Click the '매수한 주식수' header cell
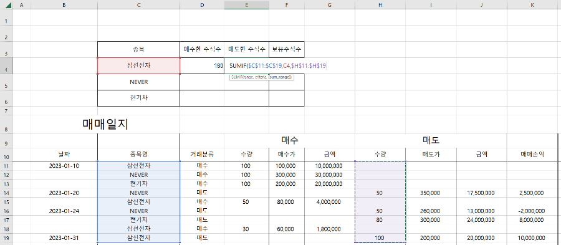Screen dimensions: 561x245 (202, 49)
